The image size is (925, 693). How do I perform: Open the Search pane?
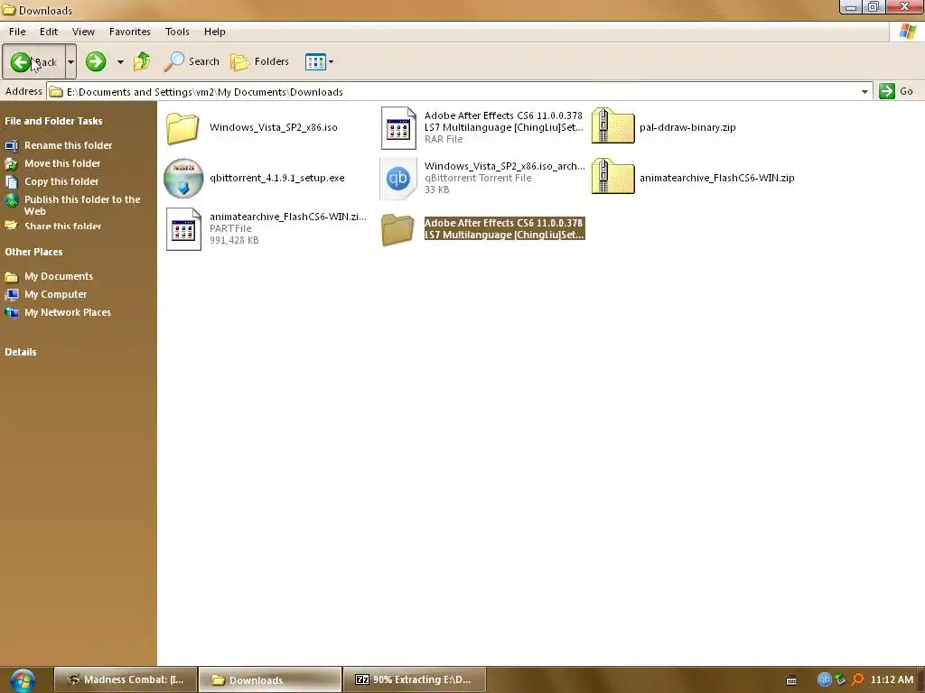pyautogui.click(x=192, y=61)
